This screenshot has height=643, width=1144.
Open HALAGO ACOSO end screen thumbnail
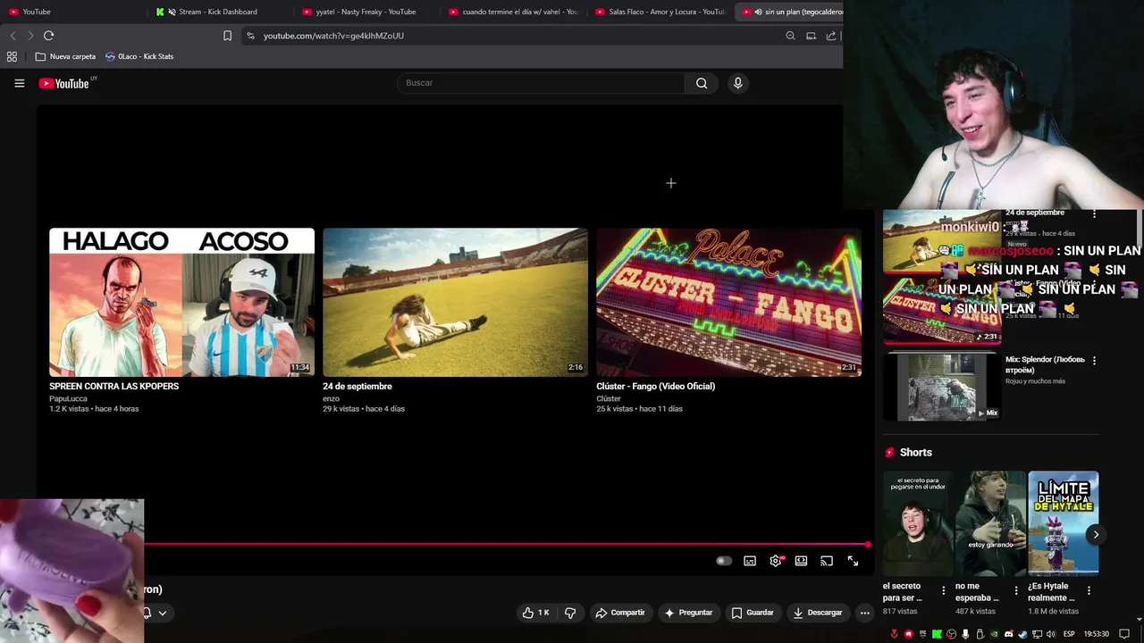pos(181,302)
